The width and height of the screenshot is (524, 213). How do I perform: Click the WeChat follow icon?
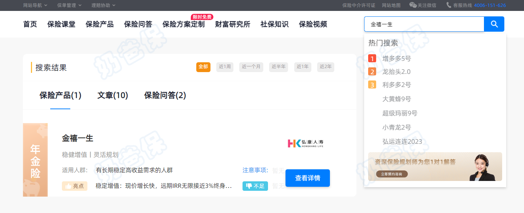[x=413, y=5]
